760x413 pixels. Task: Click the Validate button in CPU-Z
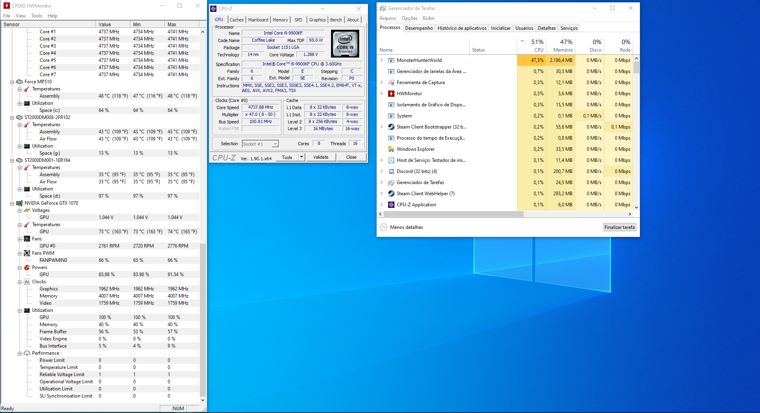(x=321, y=157)
